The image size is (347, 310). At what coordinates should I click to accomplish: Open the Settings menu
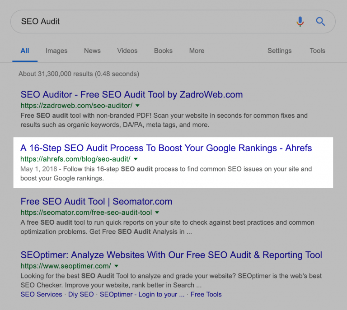[279, 51]
